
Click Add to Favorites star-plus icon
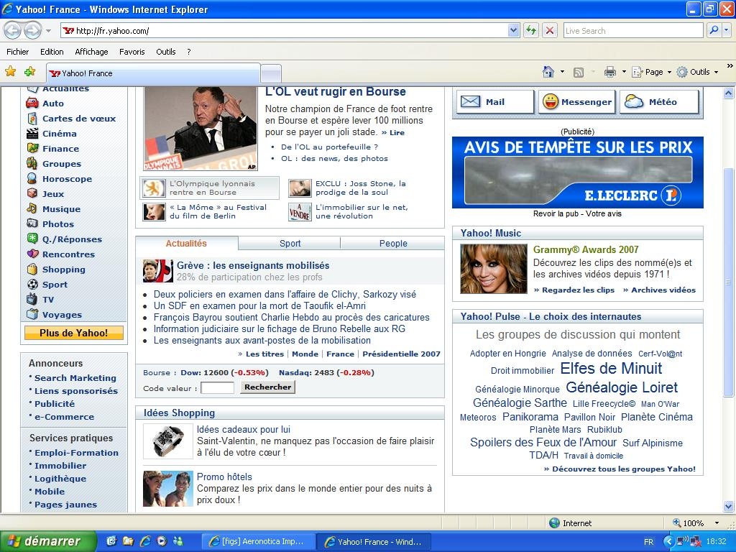point(30,71)
